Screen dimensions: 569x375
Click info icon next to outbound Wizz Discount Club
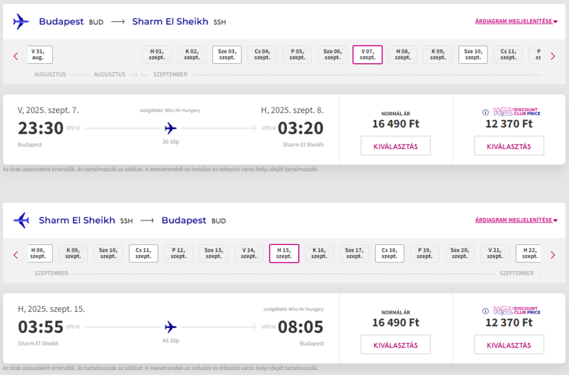(486, 112)
